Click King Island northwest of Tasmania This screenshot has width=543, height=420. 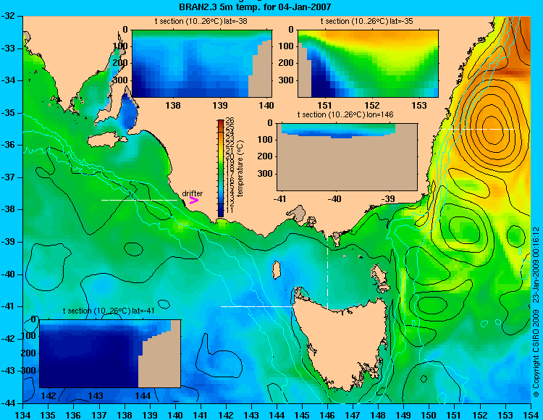pos(277,270)
